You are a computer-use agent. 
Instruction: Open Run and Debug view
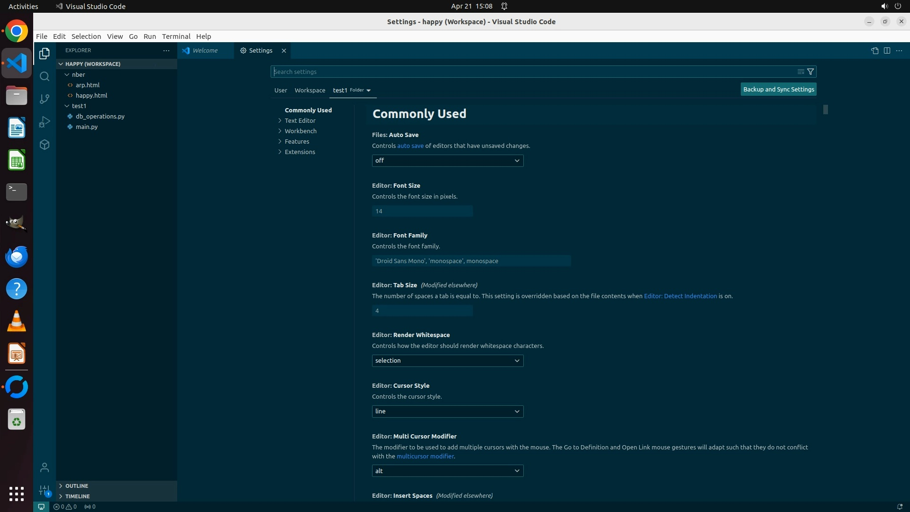(45, 122)
